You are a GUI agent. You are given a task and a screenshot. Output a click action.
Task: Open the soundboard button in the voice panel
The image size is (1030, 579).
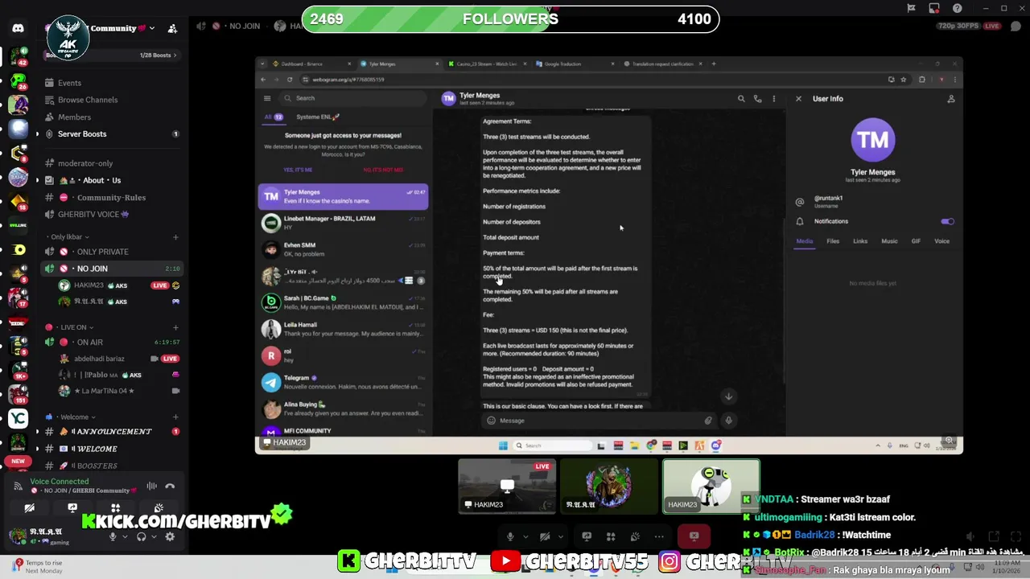[159, 508]
